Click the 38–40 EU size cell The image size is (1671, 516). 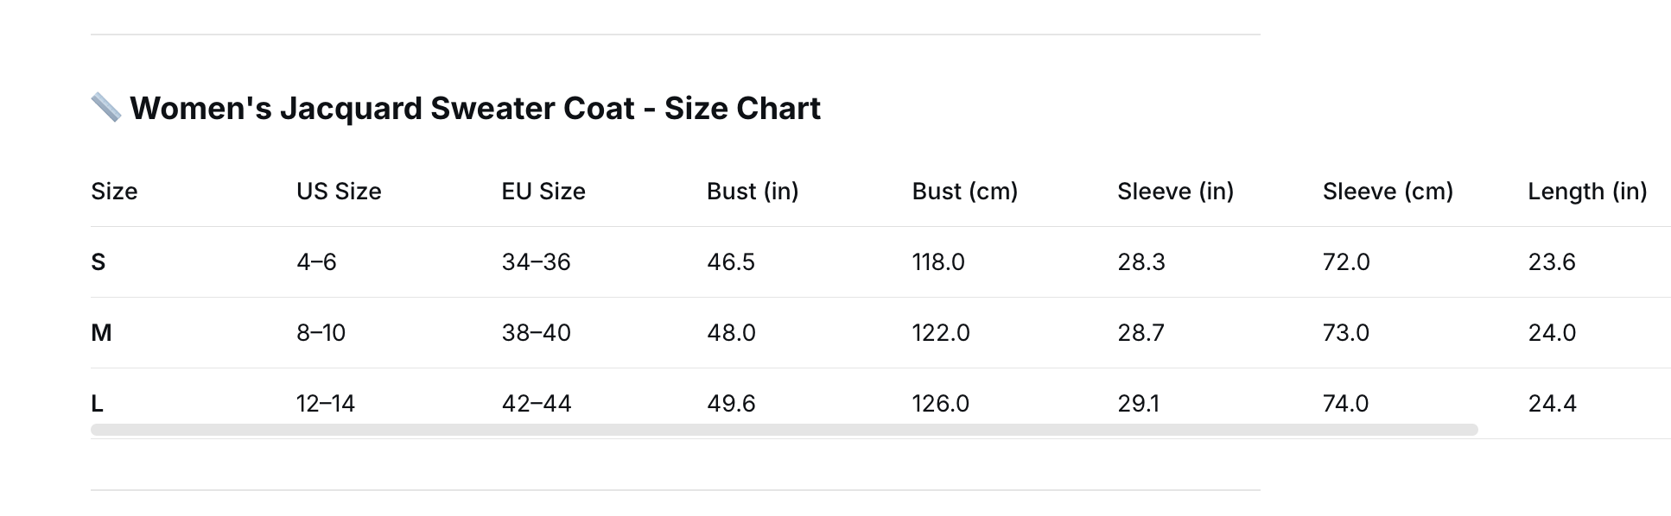(536, 332)
